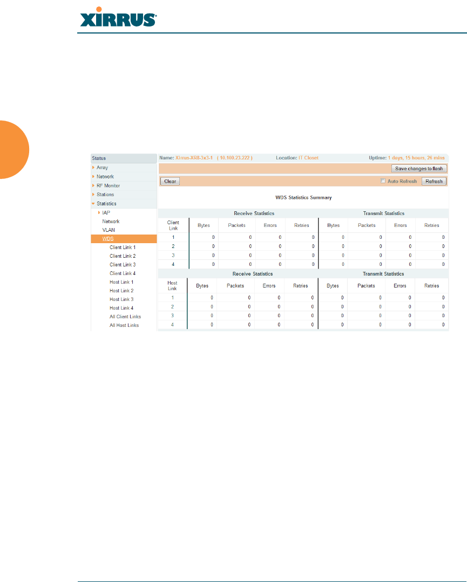
Task: Select IAP under Statistics
Action: (x=106, y=213)
